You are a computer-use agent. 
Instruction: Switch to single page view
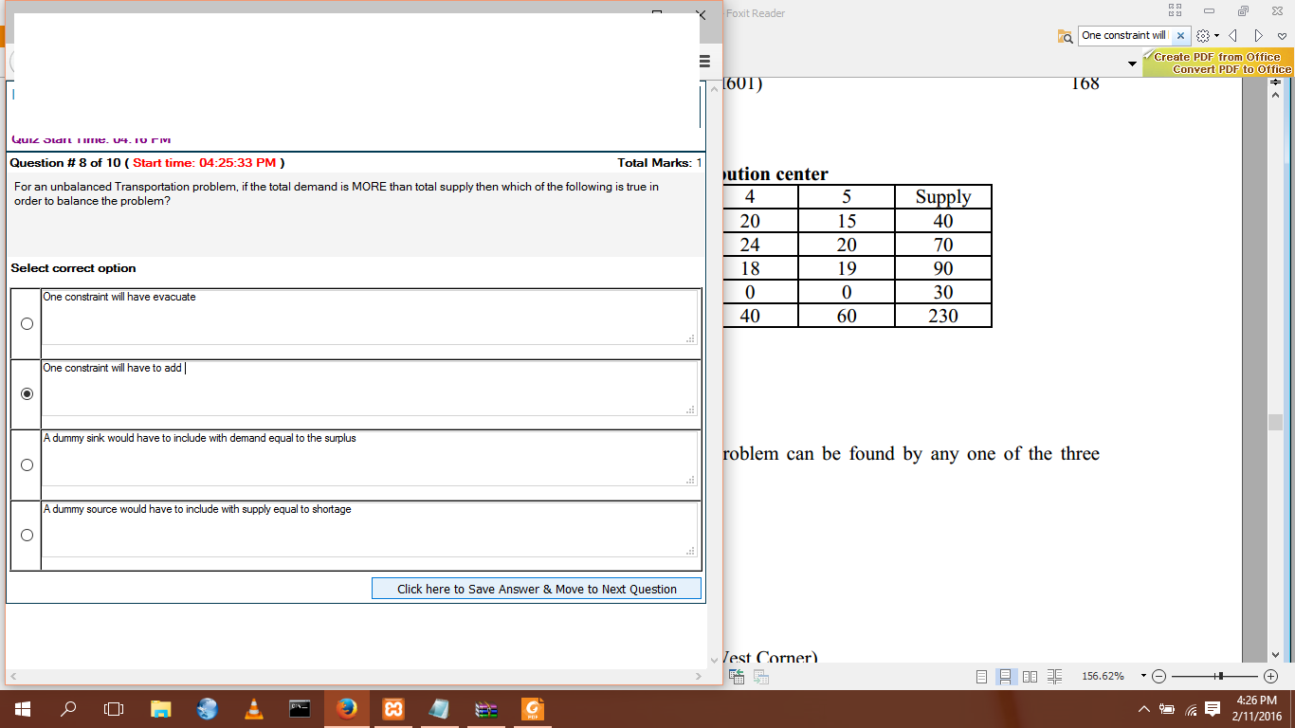point(981,677)
